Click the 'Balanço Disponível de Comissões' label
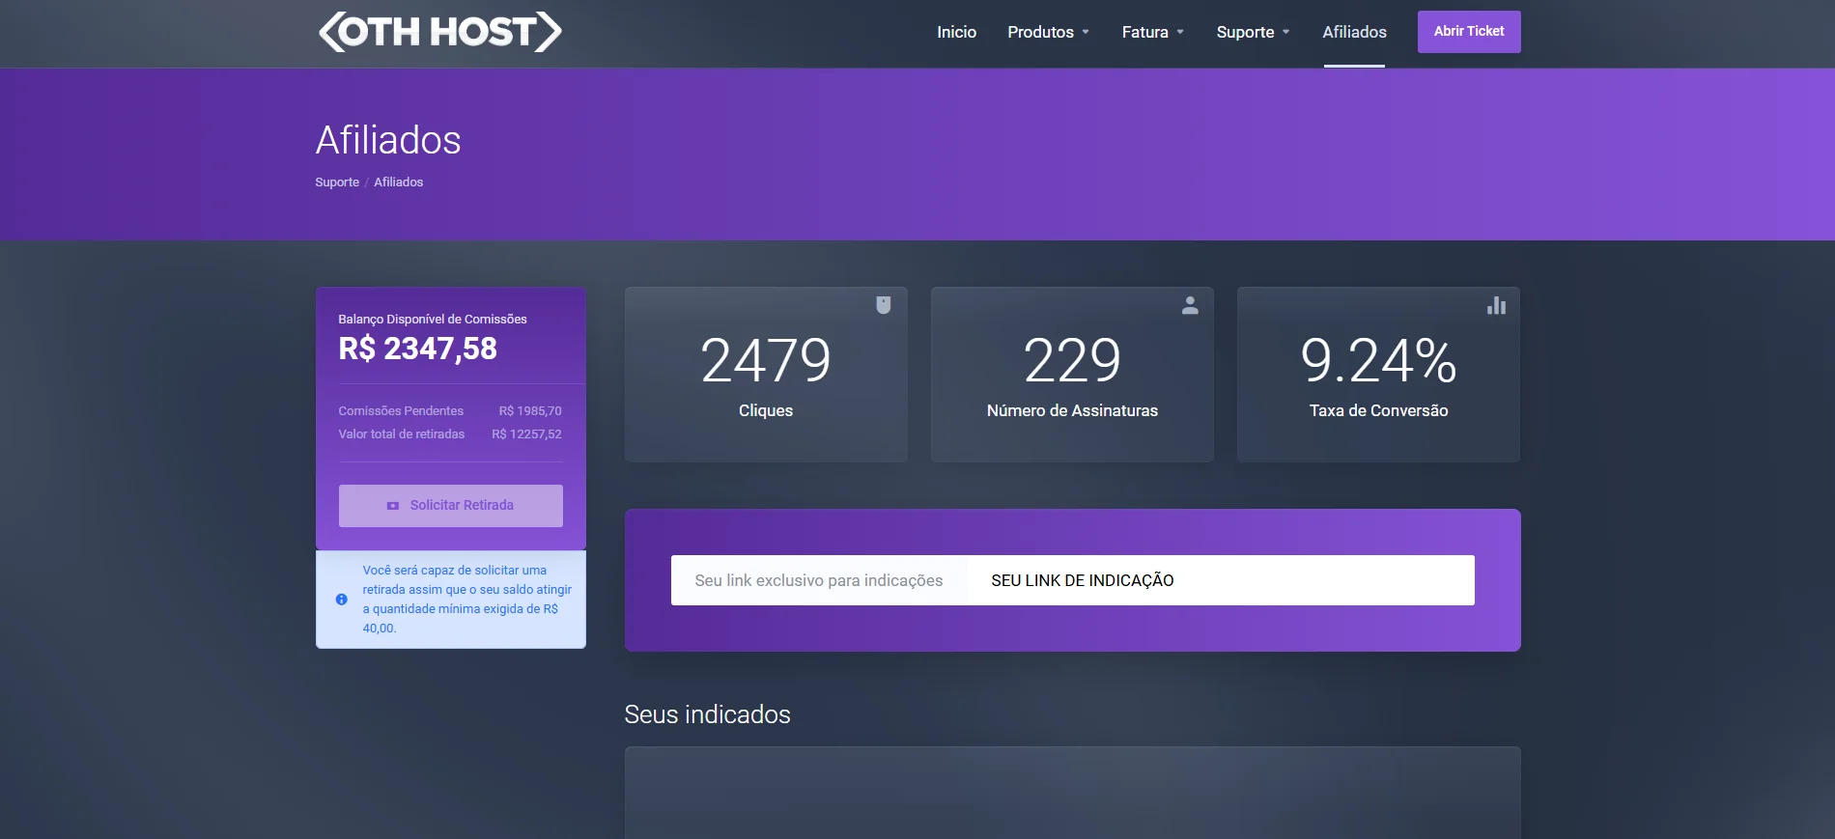Screen dimensions: 1835x839 (433, 320)
